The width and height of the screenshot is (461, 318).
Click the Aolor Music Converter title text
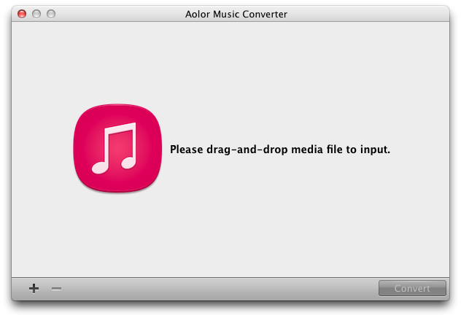click(x=236, y=14)
